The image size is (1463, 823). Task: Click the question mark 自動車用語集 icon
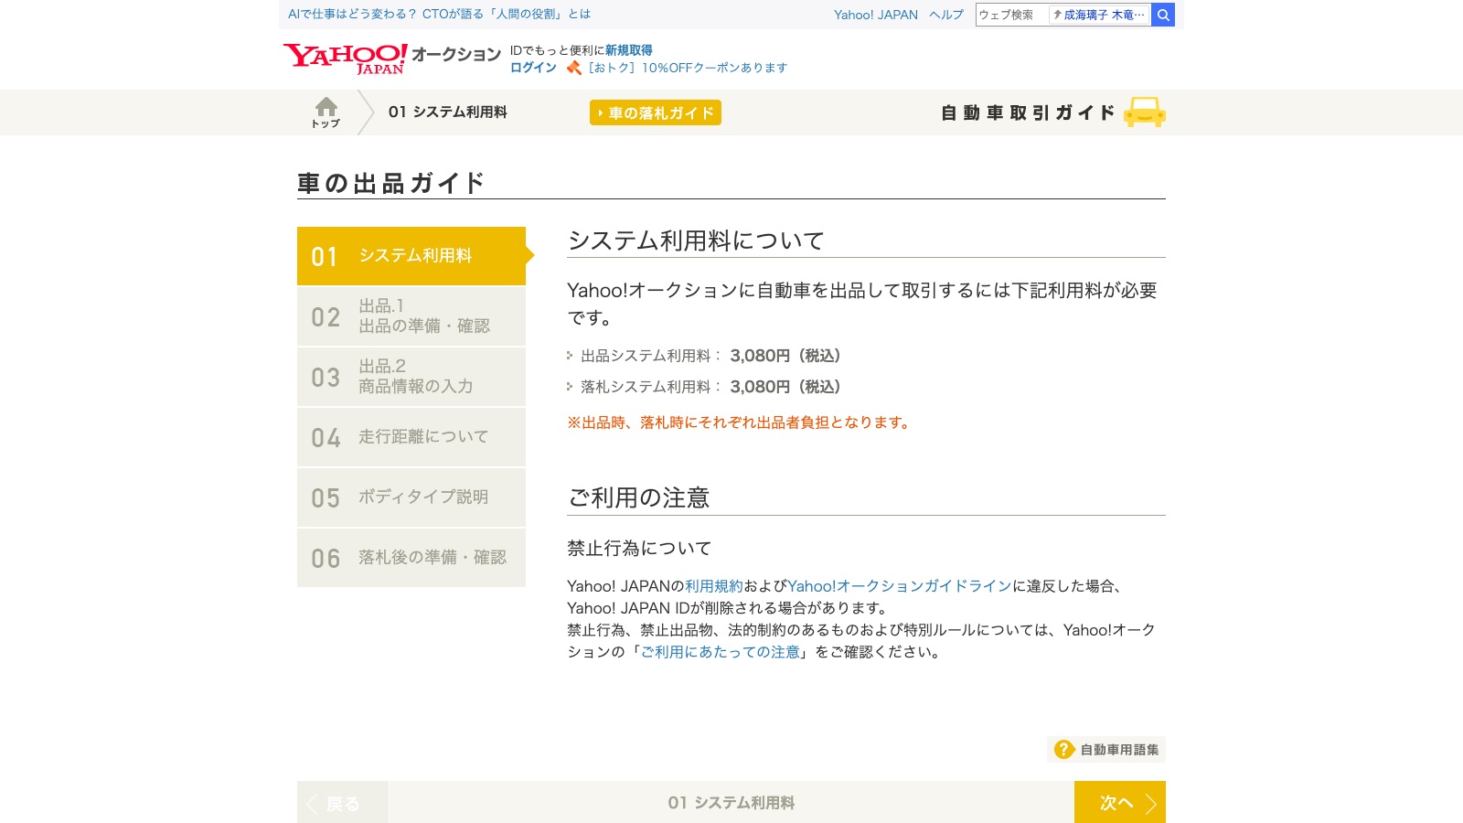point(1064,750)
